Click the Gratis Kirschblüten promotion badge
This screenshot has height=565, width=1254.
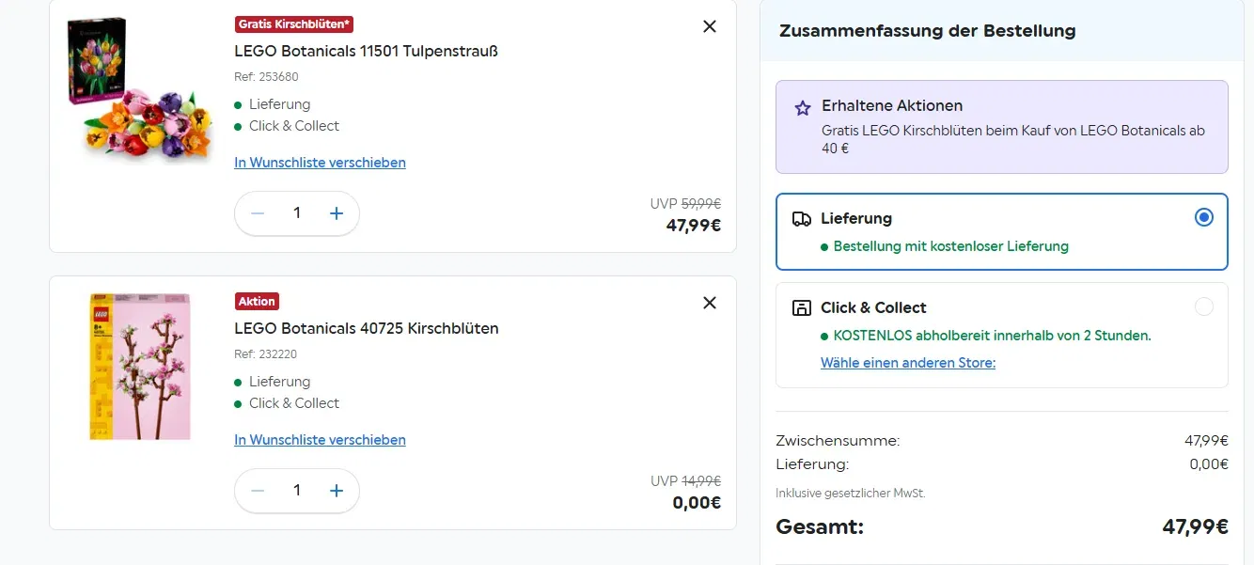click(293, 24)
